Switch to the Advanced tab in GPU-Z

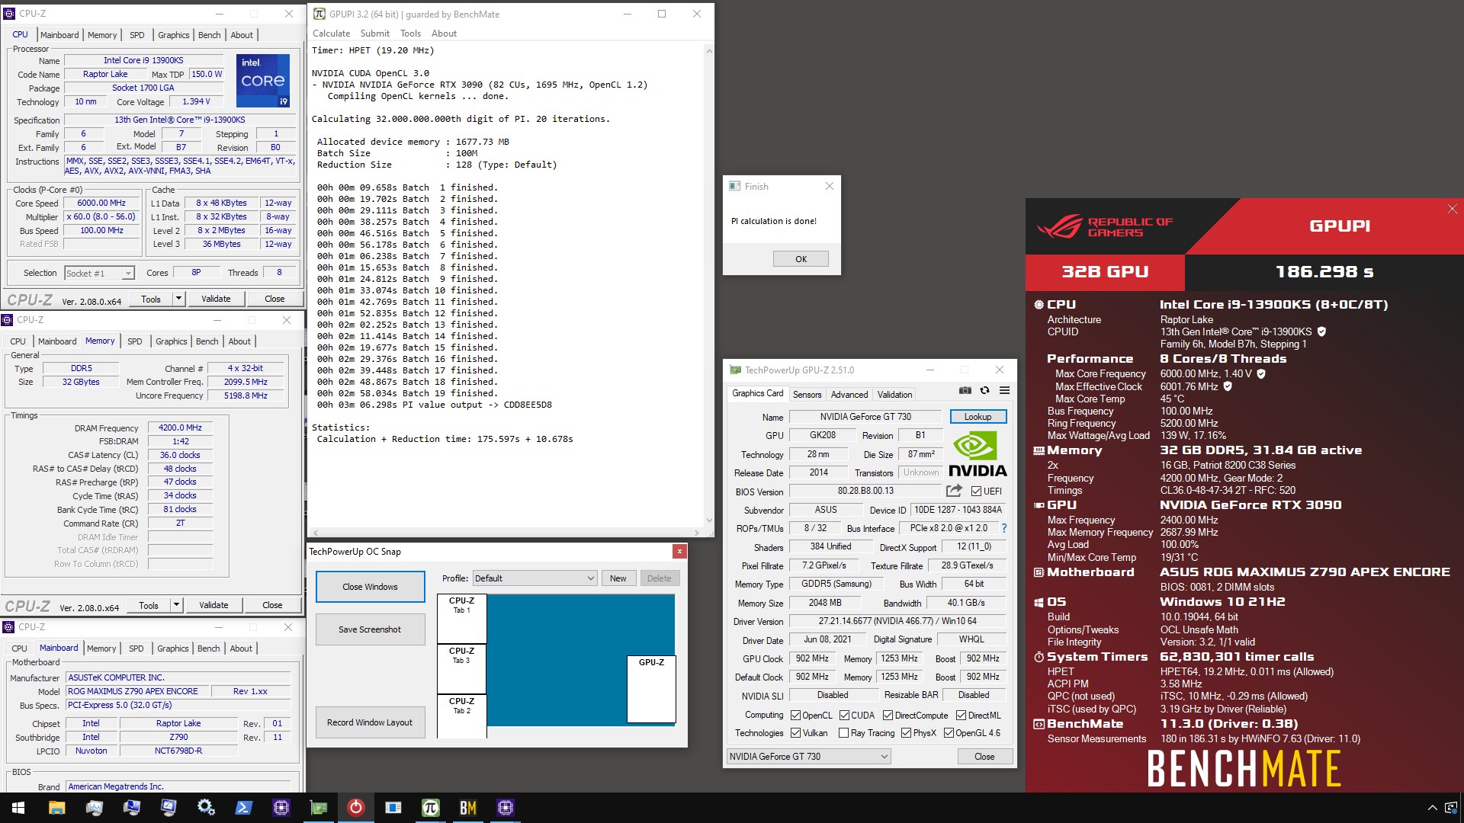(x=849, y=394)
